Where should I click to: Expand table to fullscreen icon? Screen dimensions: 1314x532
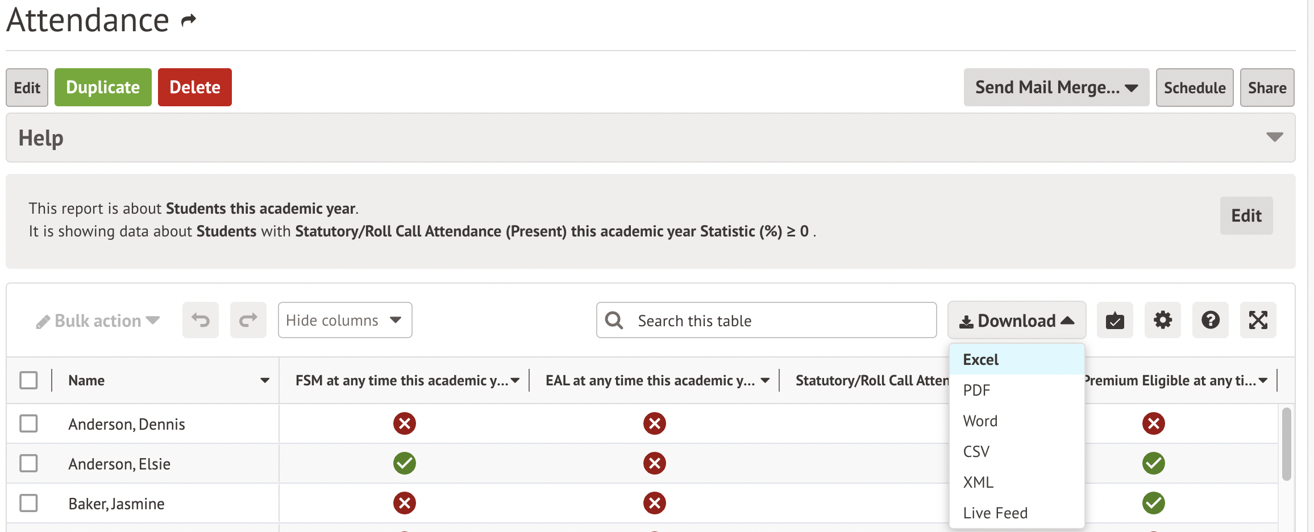1258,321
